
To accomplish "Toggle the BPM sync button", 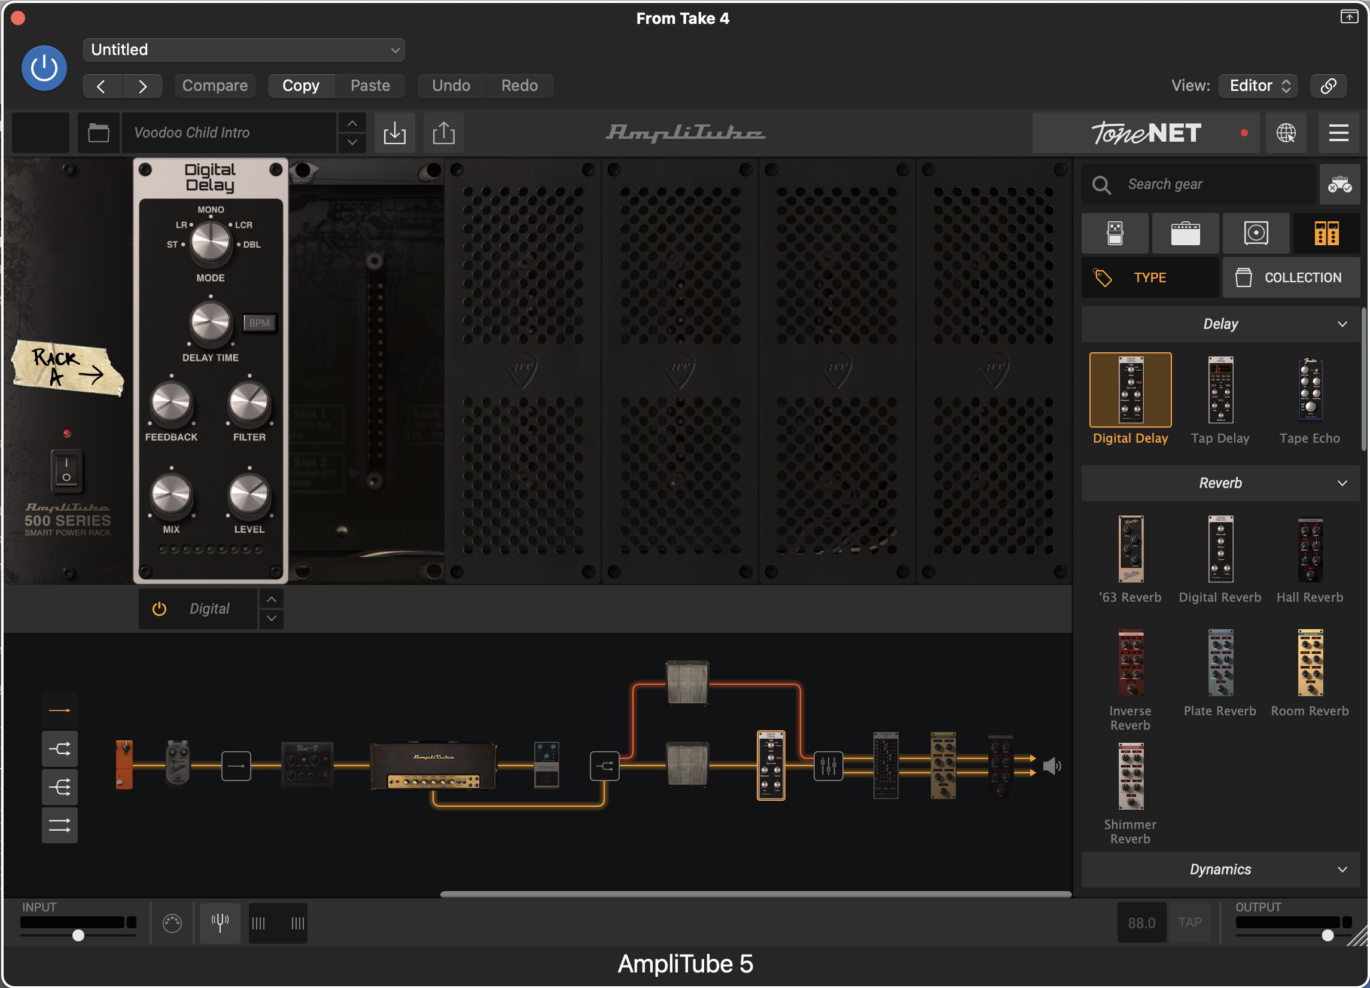I will coord(259,323).
